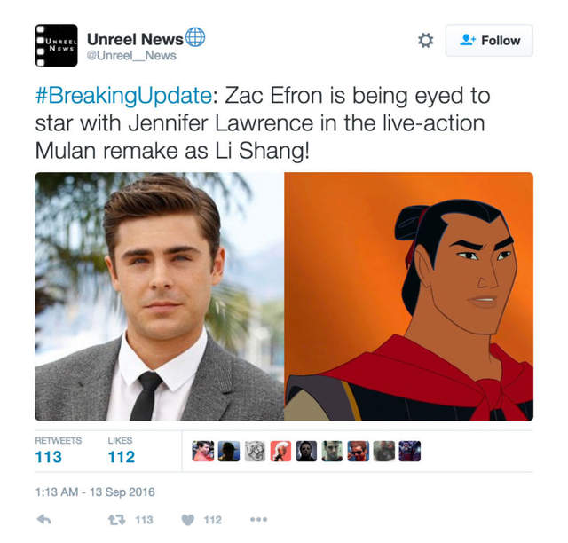Open the gear settings menu
Viewport: 568px width, 543px height.
pos(425,40)
